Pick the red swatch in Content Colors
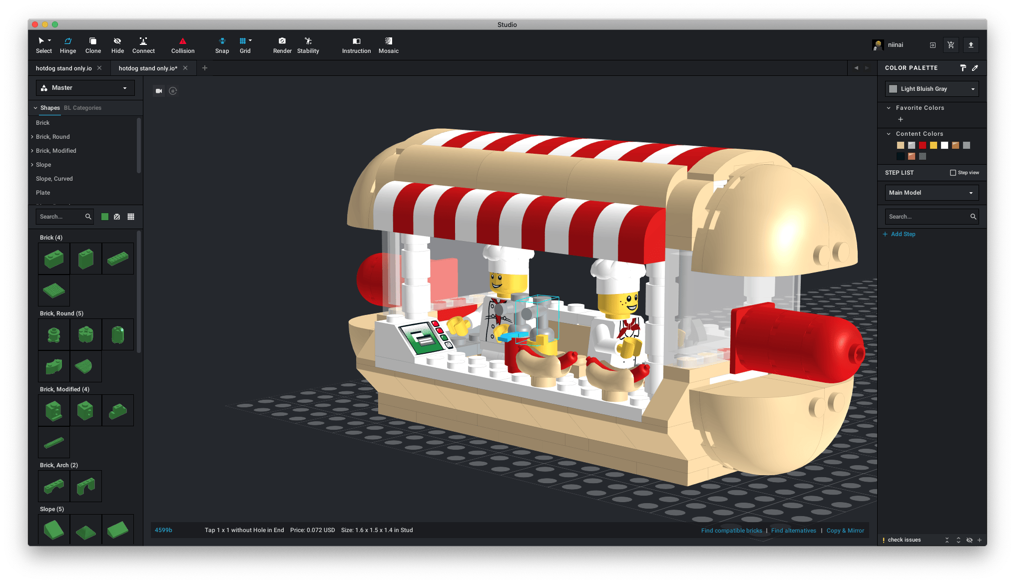This screenshot has width=1015, height=583. click(923, 145)
